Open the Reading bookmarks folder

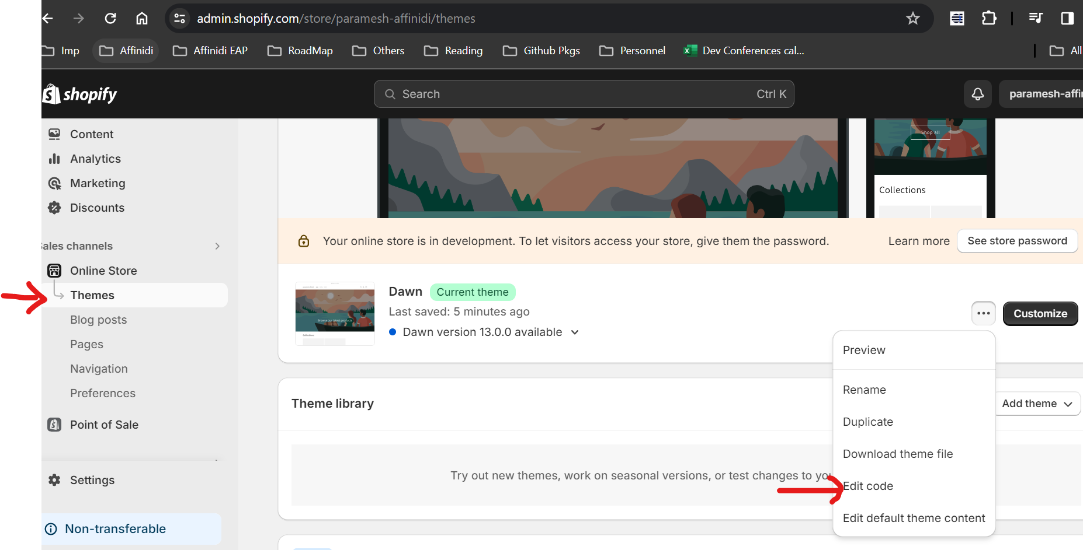(453, 51)
